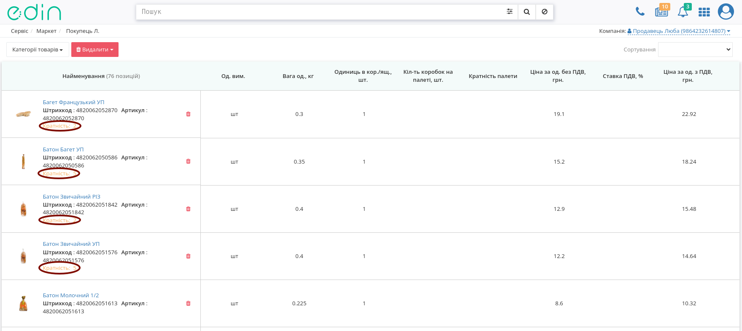The image size is (742, 331).
Task: Delete Батон Молочний 1/2 via trash icon
Action: 188,303
